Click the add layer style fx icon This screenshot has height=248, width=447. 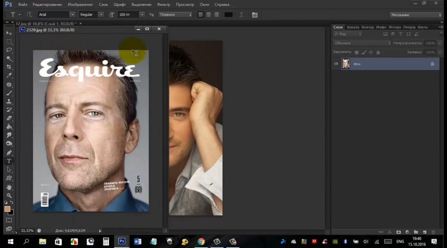pyautogui.click(x=390, y=232)
